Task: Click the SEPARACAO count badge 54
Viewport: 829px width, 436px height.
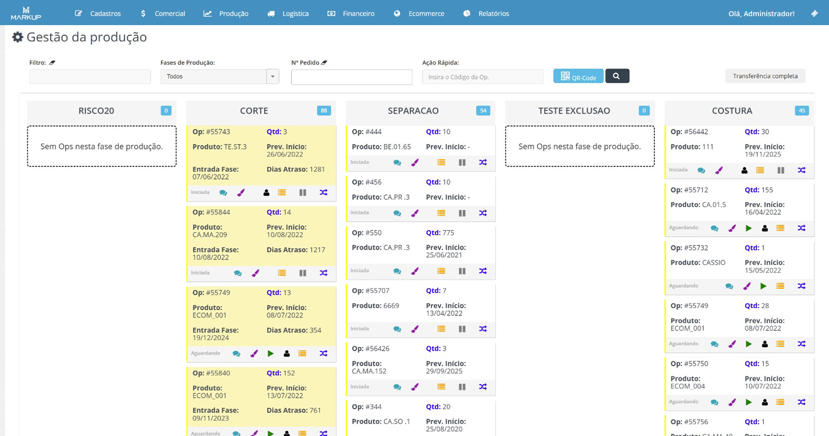Action: (483, 110)
